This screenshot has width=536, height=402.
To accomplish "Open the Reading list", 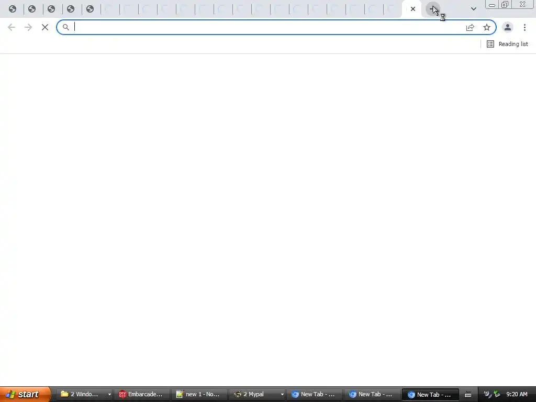I will [x=507, y=44].
